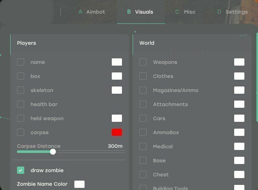Image resolution: width=258 pixels, height=190 pixels.
Task: Check the Cars option
Action: 143,118
